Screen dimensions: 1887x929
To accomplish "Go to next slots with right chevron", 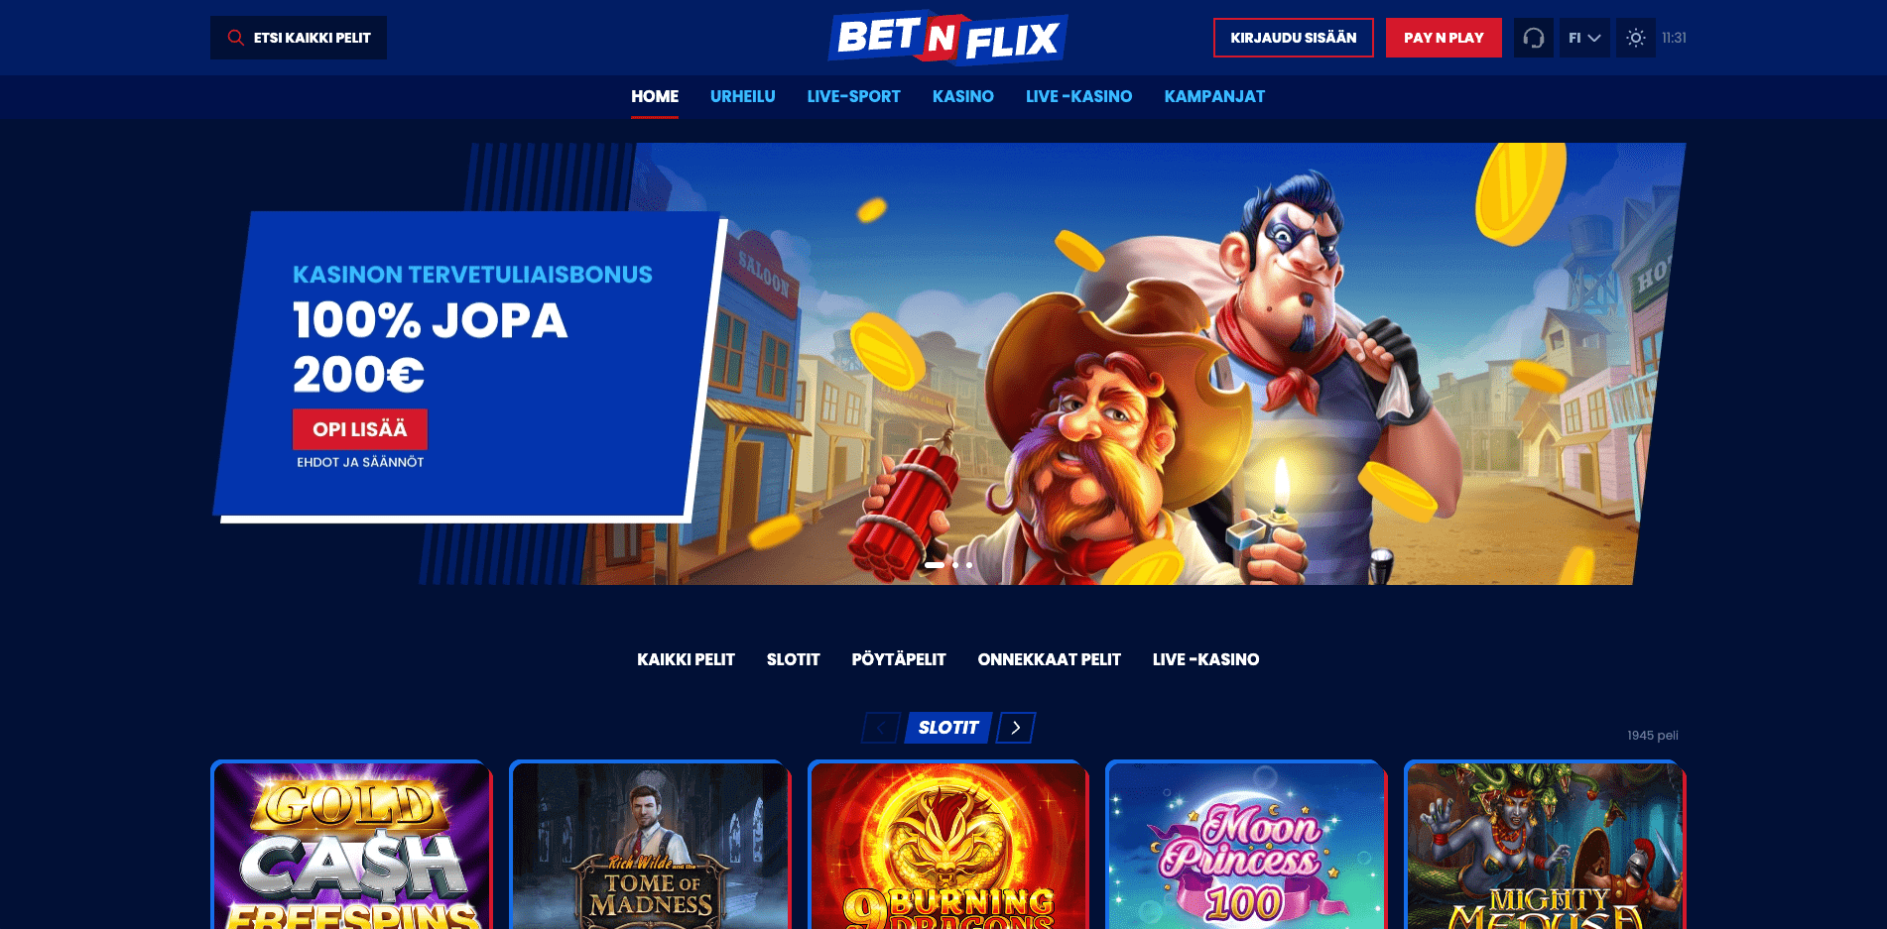I will pyautogui.click(x=1016, y=728).
